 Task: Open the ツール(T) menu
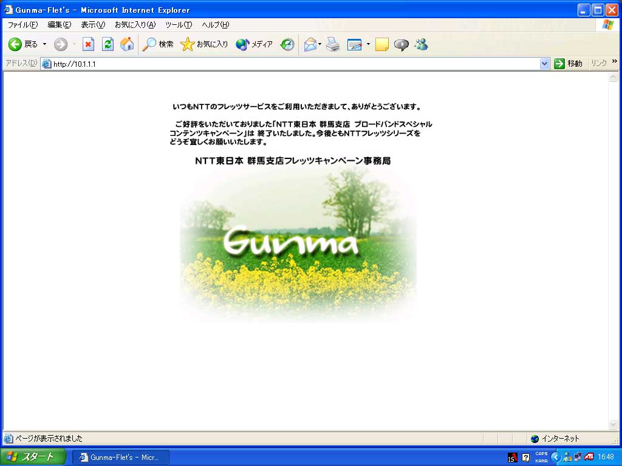(x=179, y=24)
